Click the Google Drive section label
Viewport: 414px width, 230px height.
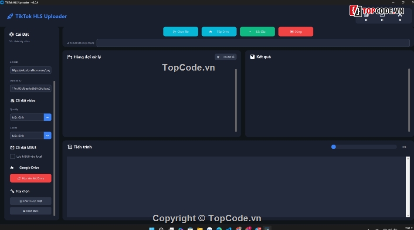tap(29, 168)
